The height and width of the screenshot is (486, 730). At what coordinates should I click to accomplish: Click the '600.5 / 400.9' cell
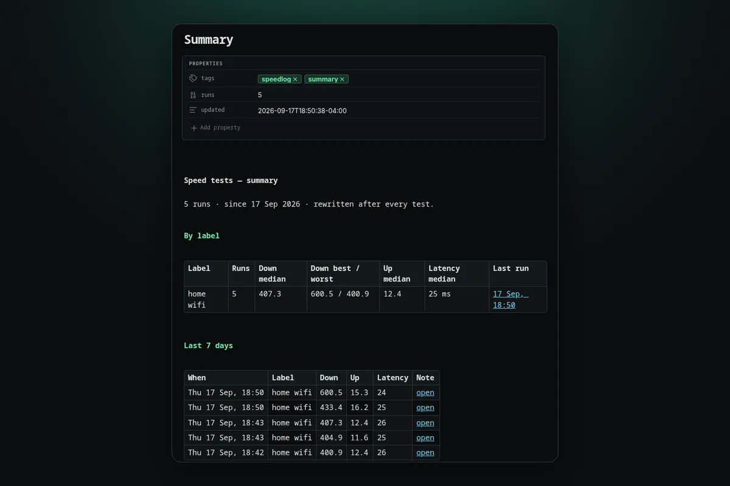click(x=343, y=299)
